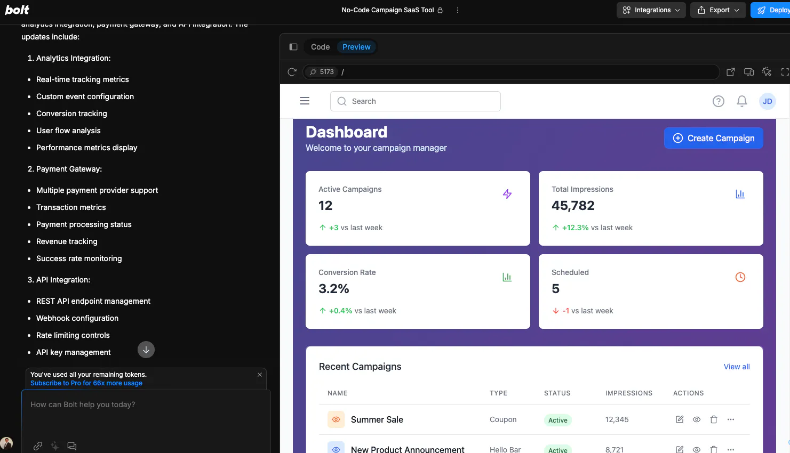Click the sparkle enhance prompt icon
Screen dimensions: 790x453
click(x=55, y=446)
